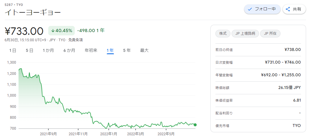309x137 pixels.
Task: Select the 1年 range tab
Action: point(110,51)
